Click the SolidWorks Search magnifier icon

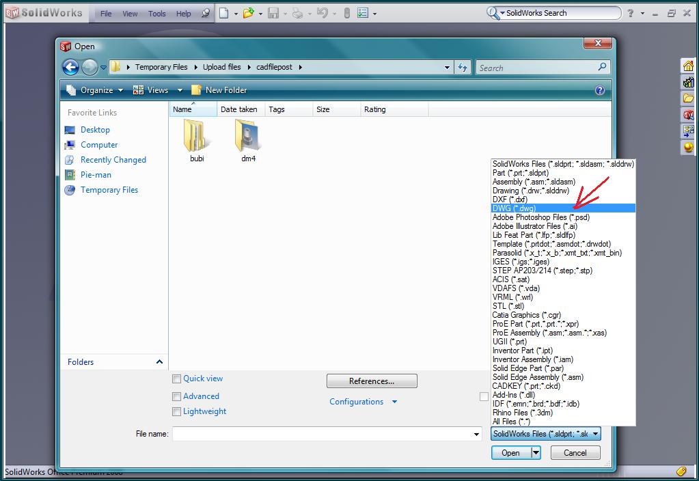(493, 13)
